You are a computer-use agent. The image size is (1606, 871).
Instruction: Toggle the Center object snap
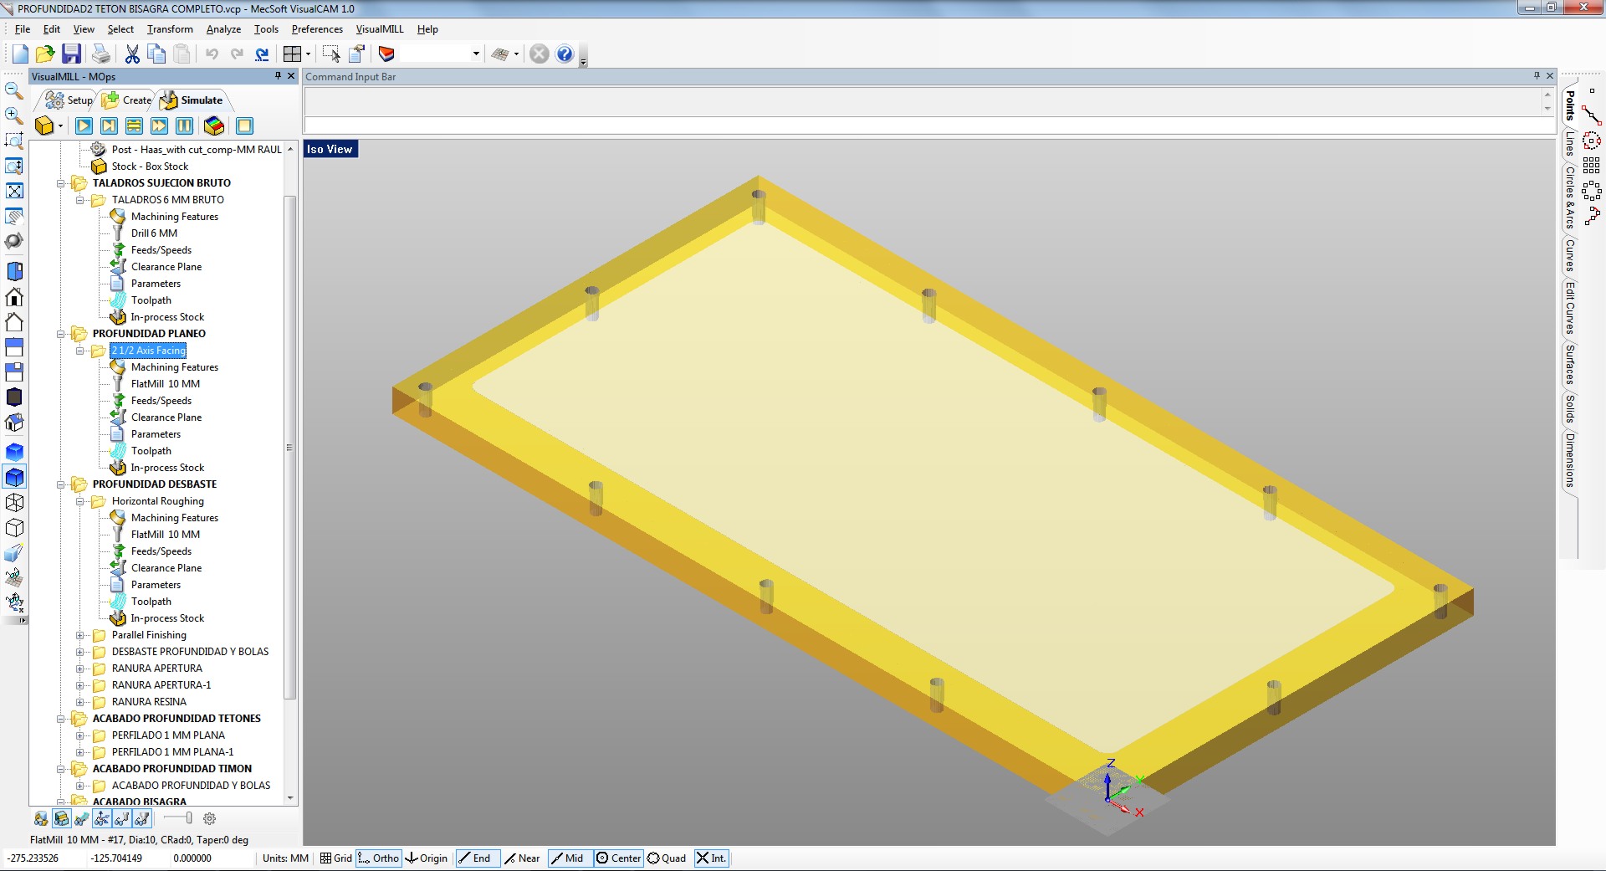coord(618,858)
